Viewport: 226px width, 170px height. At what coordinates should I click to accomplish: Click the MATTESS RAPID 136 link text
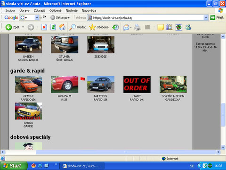(x=101, y=98)
